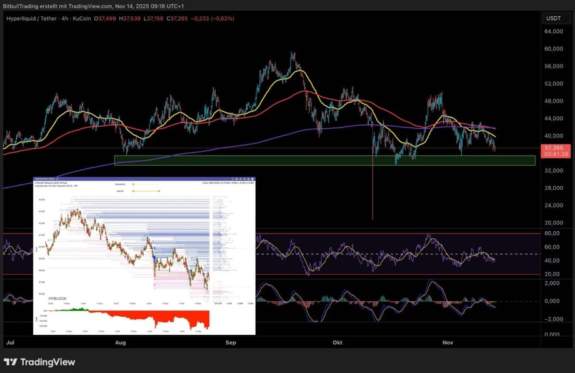The image size is (575, 373).
Task: Click the red price label showing 37,265
Action: coord(555,148)
